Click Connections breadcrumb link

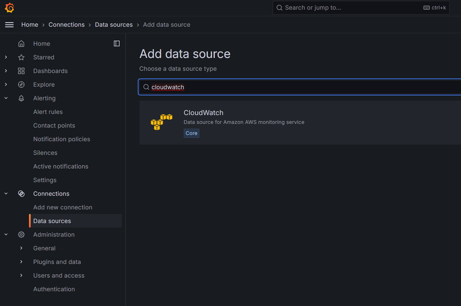click(66, 25)
